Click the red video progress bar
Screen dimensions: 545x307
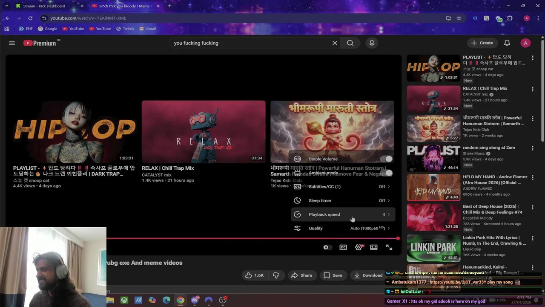252,239
